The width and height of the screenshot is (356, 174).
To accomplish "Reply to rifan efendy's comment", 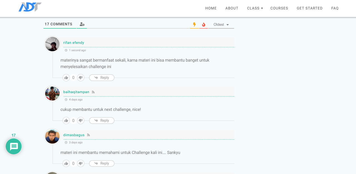I will coord(102,78).
